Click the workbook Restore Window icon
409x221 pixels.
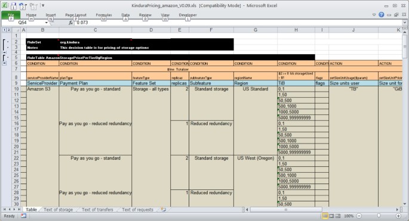(x=396, y=15)
